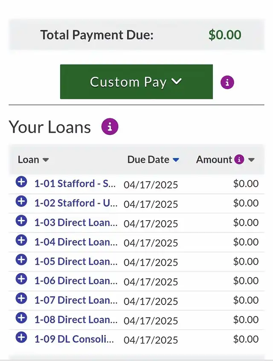Click plus icon for loan 1-04
Image resolution: width=273 pixels, height=361 pixels.
pyautogui.click(x=21, y=240)
